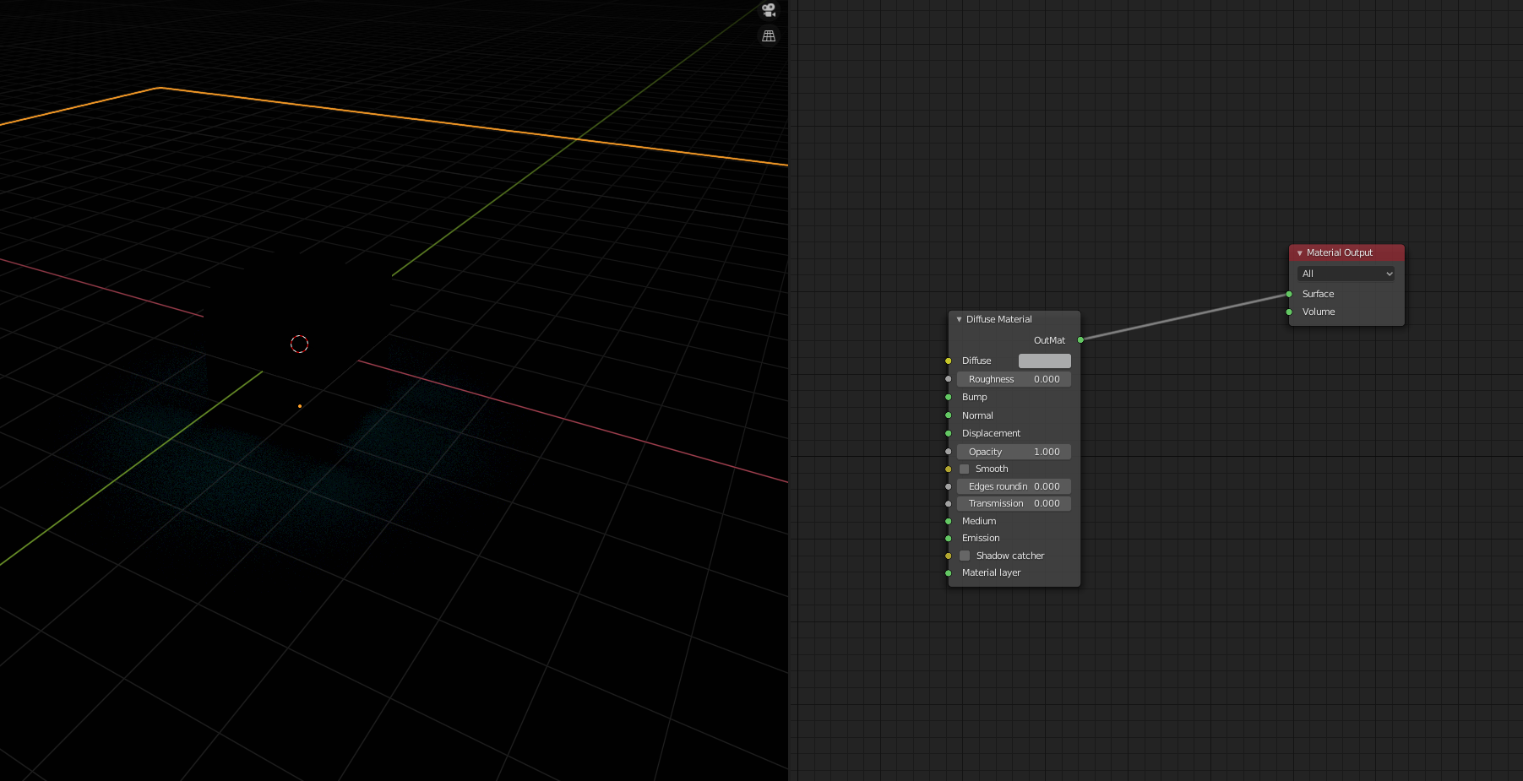Click the OutMat output socket
Image resolution: width=1523 pixels, height=781 pixels.
click(1080, 340)
